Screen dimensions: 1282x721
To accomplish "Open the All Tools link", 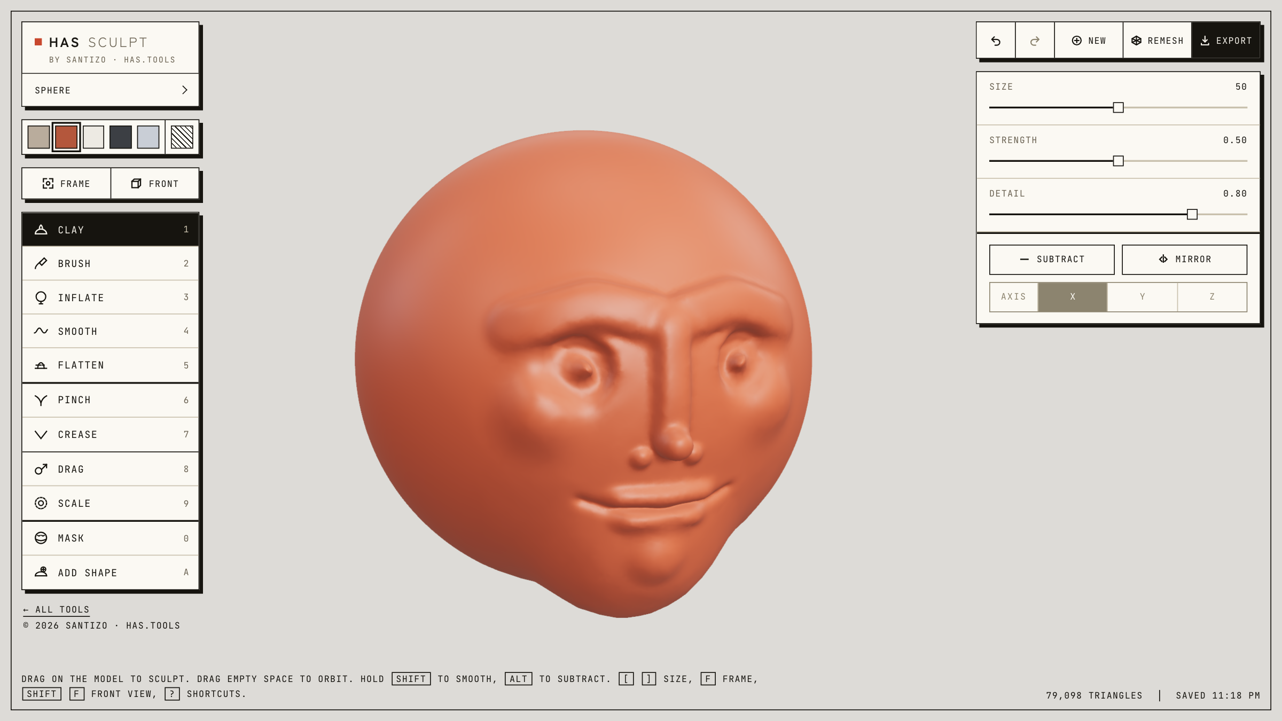I will pos(56,609).
